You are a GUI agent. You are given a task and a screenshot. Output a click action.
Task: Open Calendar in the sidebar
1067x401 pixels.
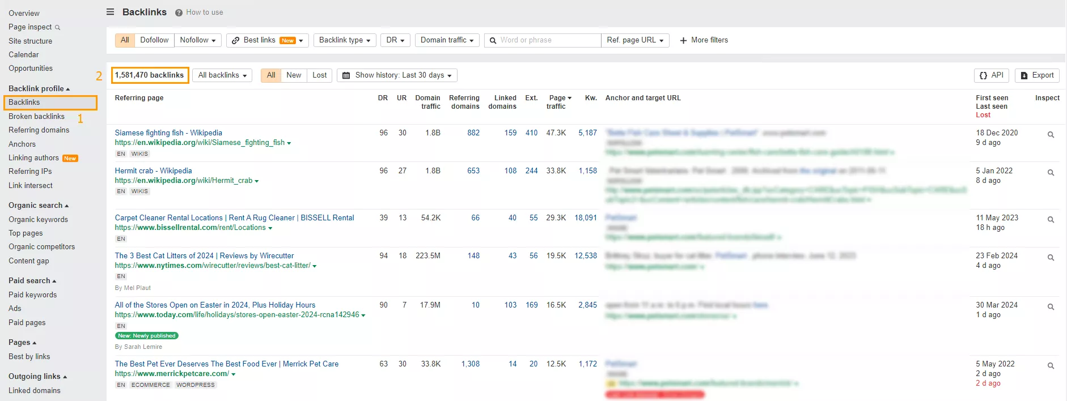click(x=24, y=55)
